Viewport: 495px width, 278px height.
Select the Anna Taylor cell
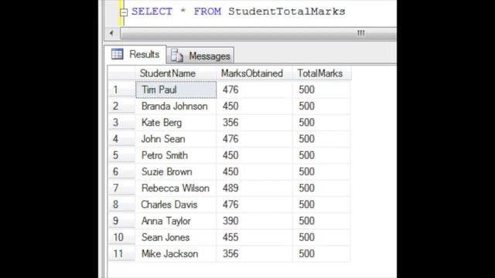176,221
